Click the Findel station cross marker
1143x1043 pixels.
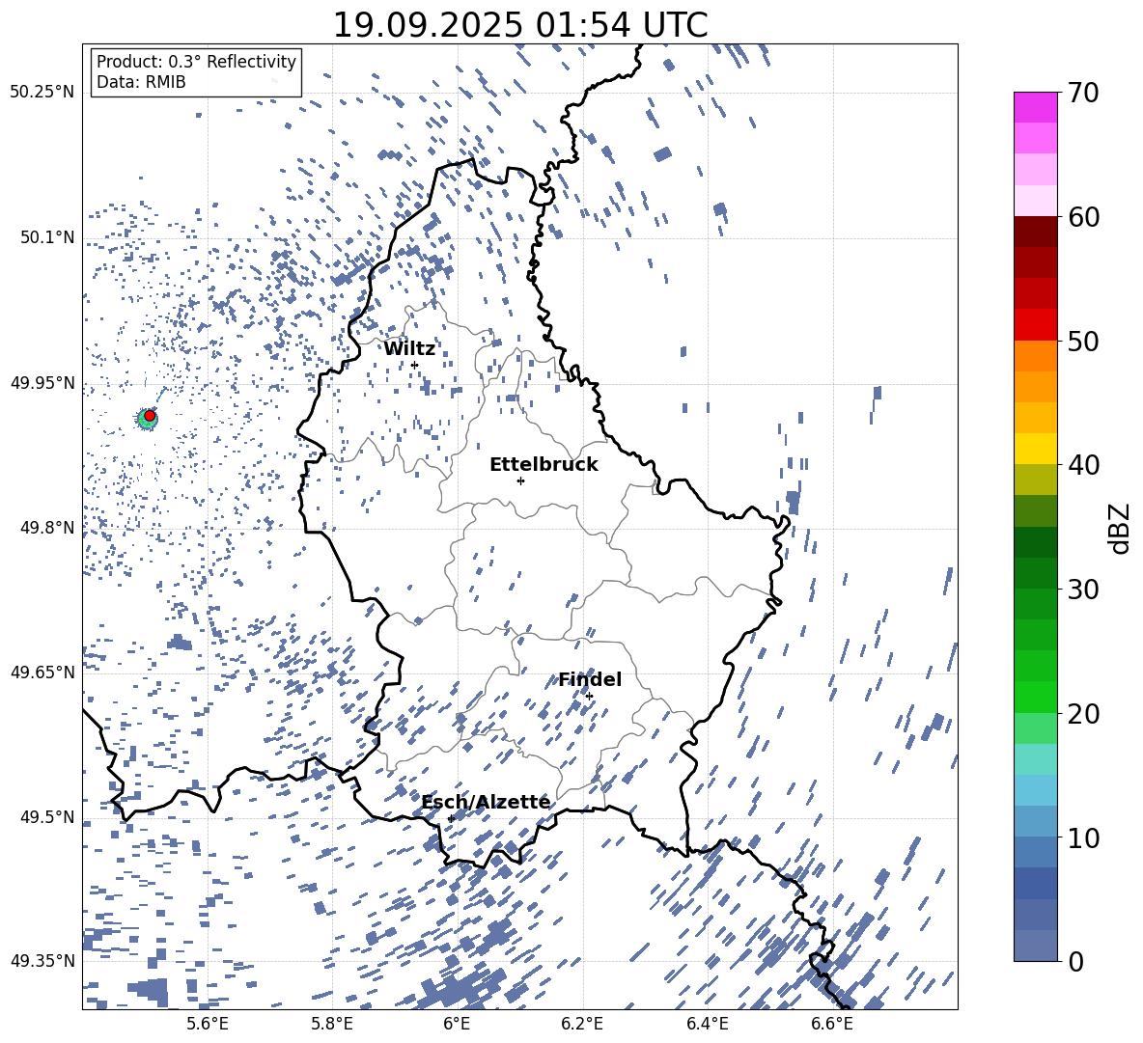click(589, 697)
